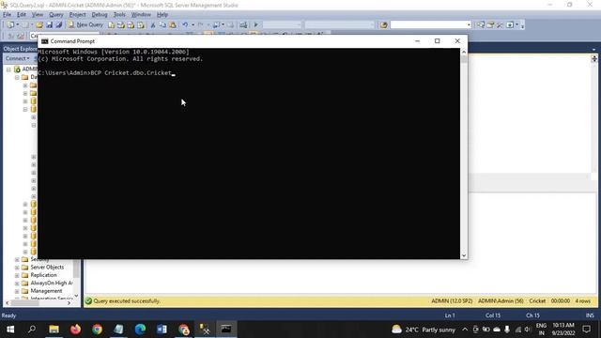
Task: Open the Window menu
Action: coord(141,15)
